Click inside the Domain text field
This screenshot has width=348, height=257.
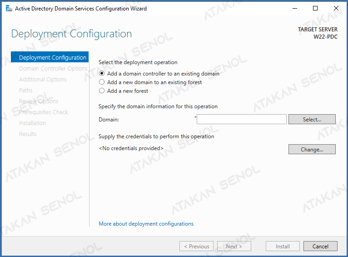coord(242,119)
